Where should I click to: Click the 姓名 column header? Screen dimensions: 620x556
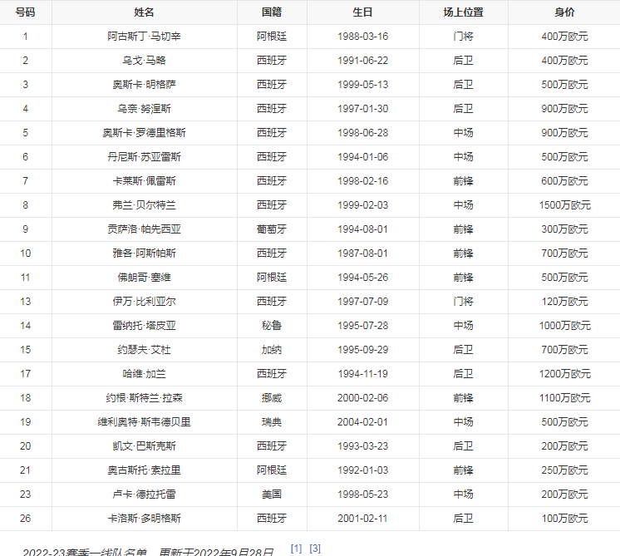[144, 12]
